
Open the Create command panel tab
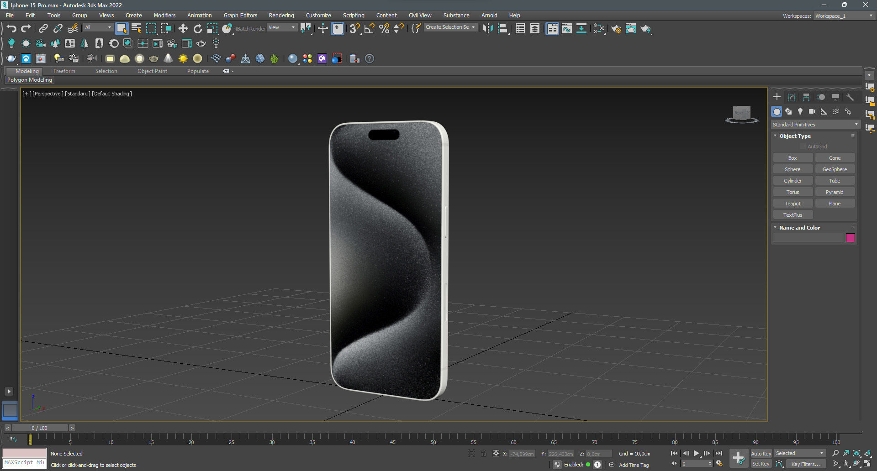[777, 97]
